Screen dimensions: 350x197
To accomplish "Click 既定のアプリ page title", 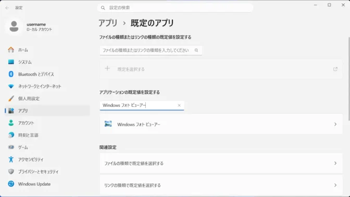I will coord(152,23).
